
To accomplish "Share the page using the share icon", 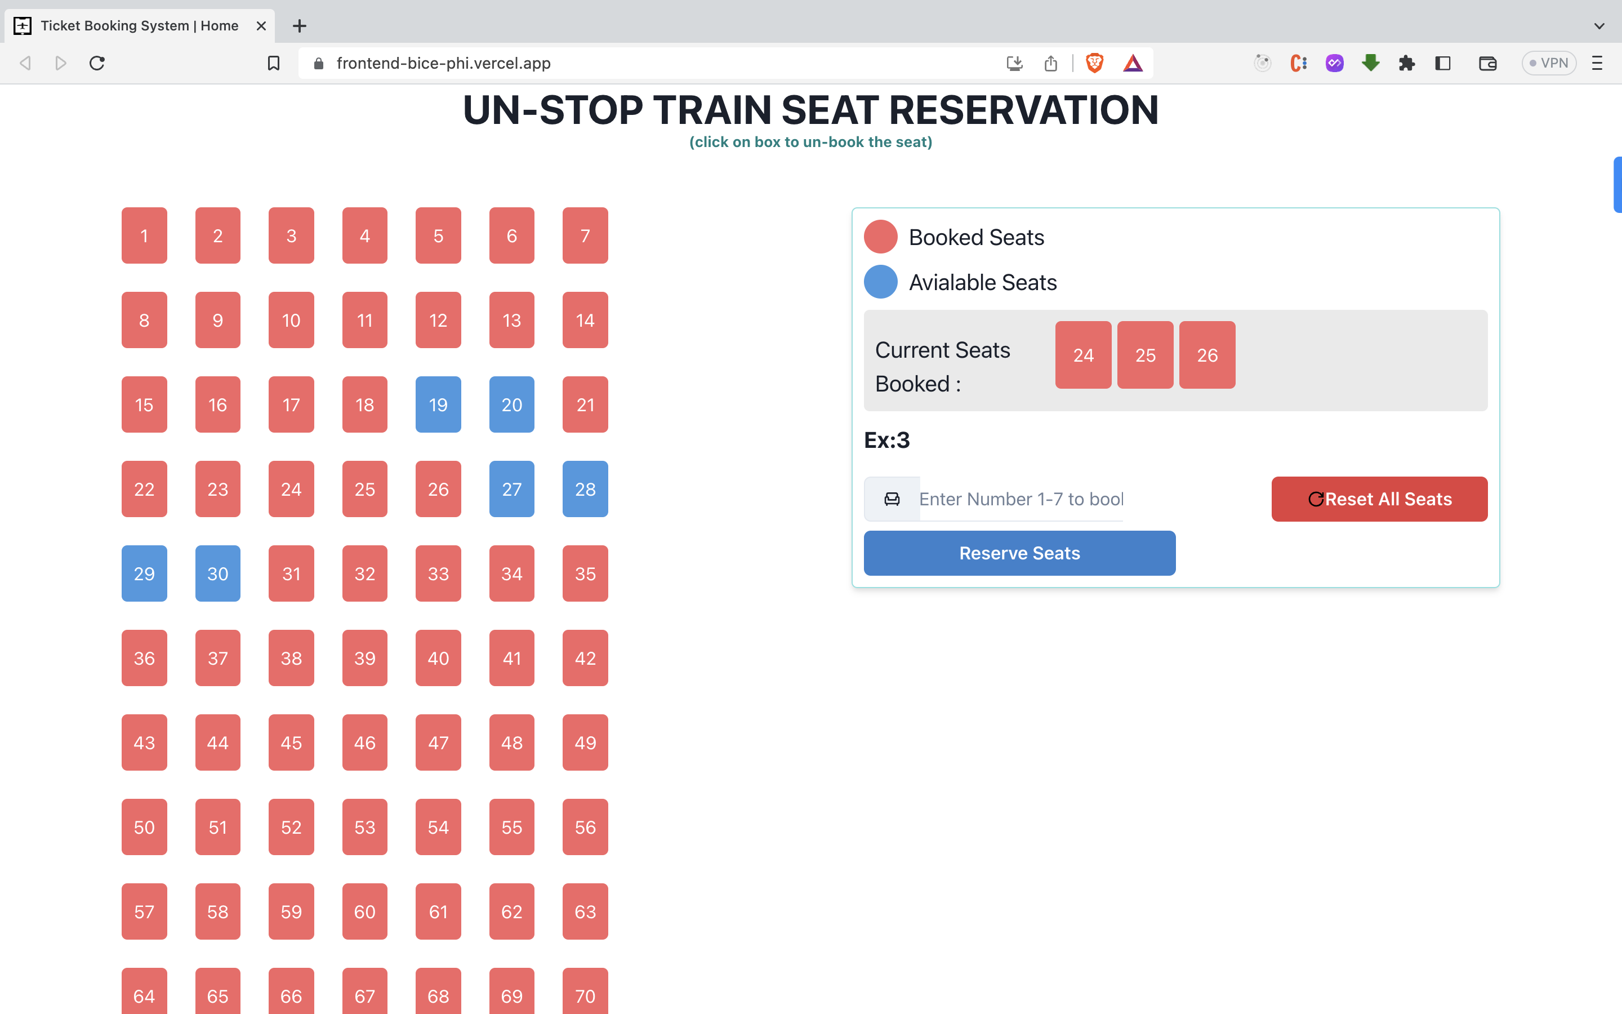I will coord(1050,63).
